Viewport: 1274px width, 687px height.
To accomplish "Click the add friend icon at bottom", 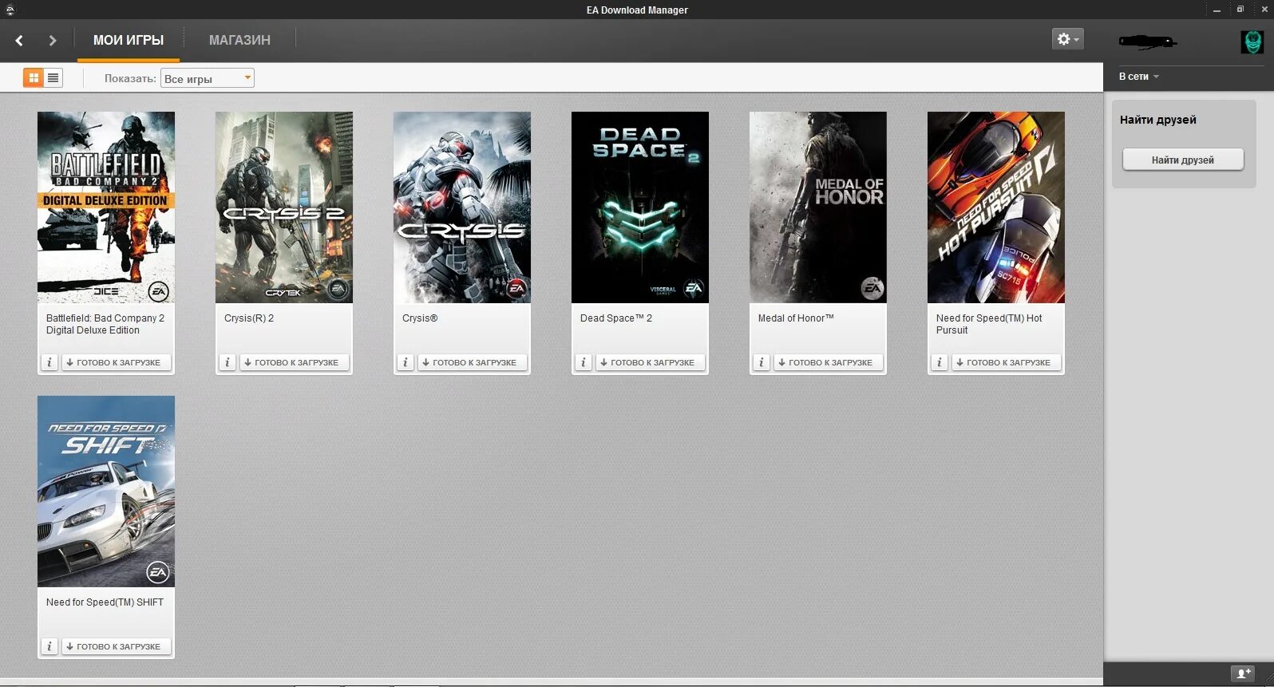I will coord(1242,673).
